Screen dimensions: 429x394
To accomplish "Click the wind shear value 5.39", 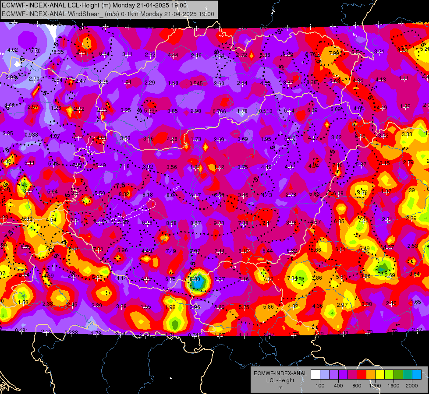I will [x=149, y=111].
